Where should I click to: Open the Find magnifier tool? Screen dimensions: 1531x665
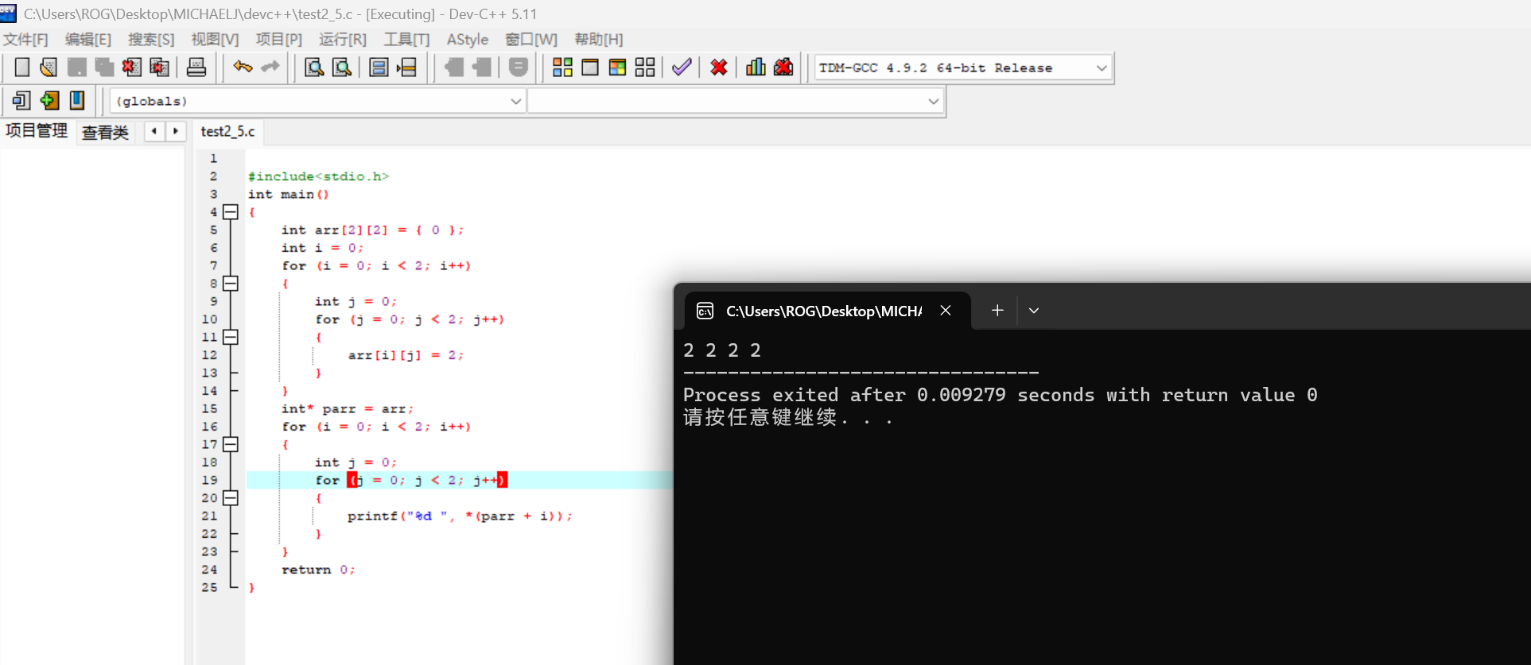314,68
